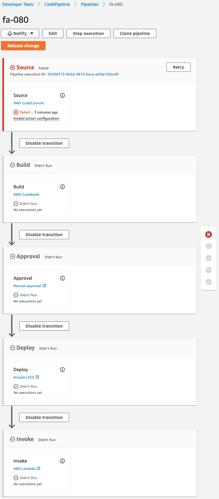Disable transition between Build and Approval
The width and height of the screenshot is (219, 499).
pyautogui.click(x=44, y=235)
